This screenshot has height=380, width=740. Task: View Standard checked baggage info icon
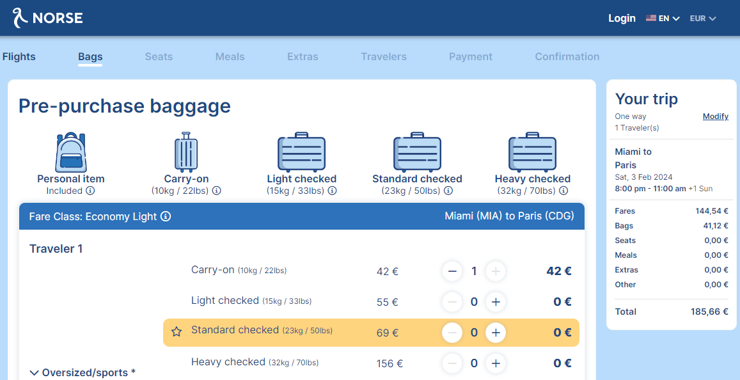pos(448,191)
